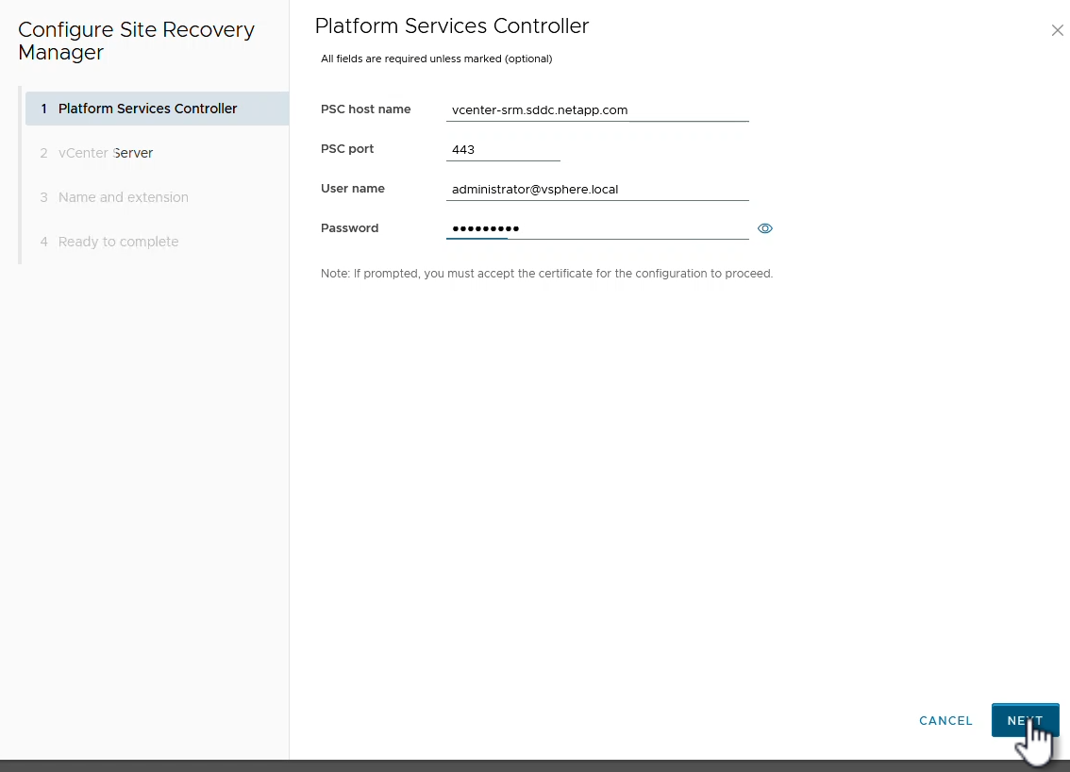Viewport: 1070px width, 772px height.
Task: Click the Platform Services Controller page heading
Action: 451,26
